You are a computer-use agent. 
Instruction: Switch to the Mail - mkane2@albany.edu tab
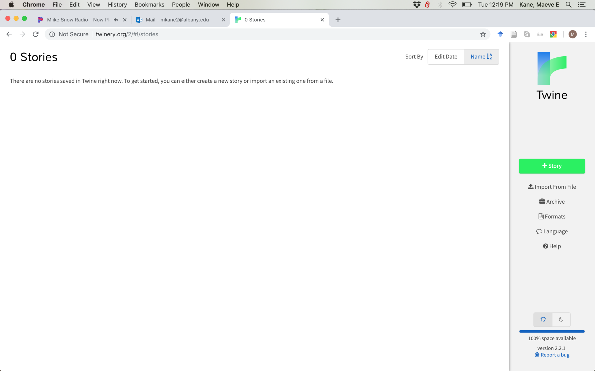tap(177, 20)
